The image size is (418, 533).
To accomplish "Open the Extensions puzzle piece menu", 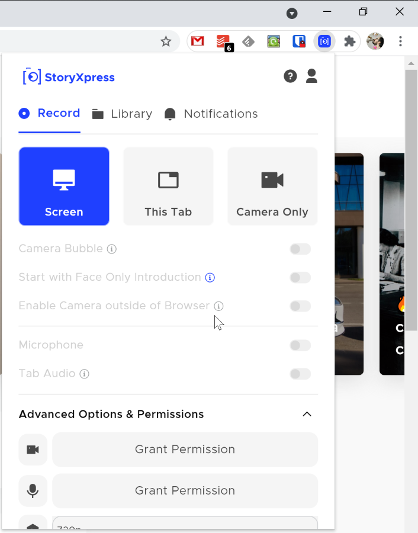I will 350,41.
